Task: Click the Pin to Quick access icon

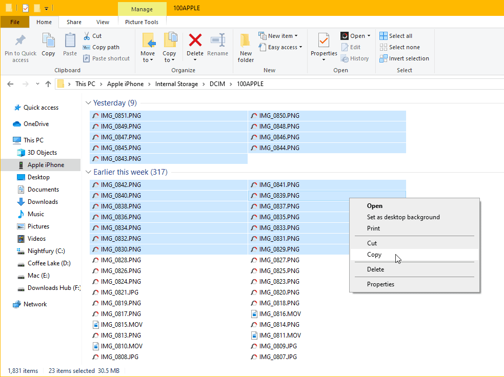Action: pos(21,41)
